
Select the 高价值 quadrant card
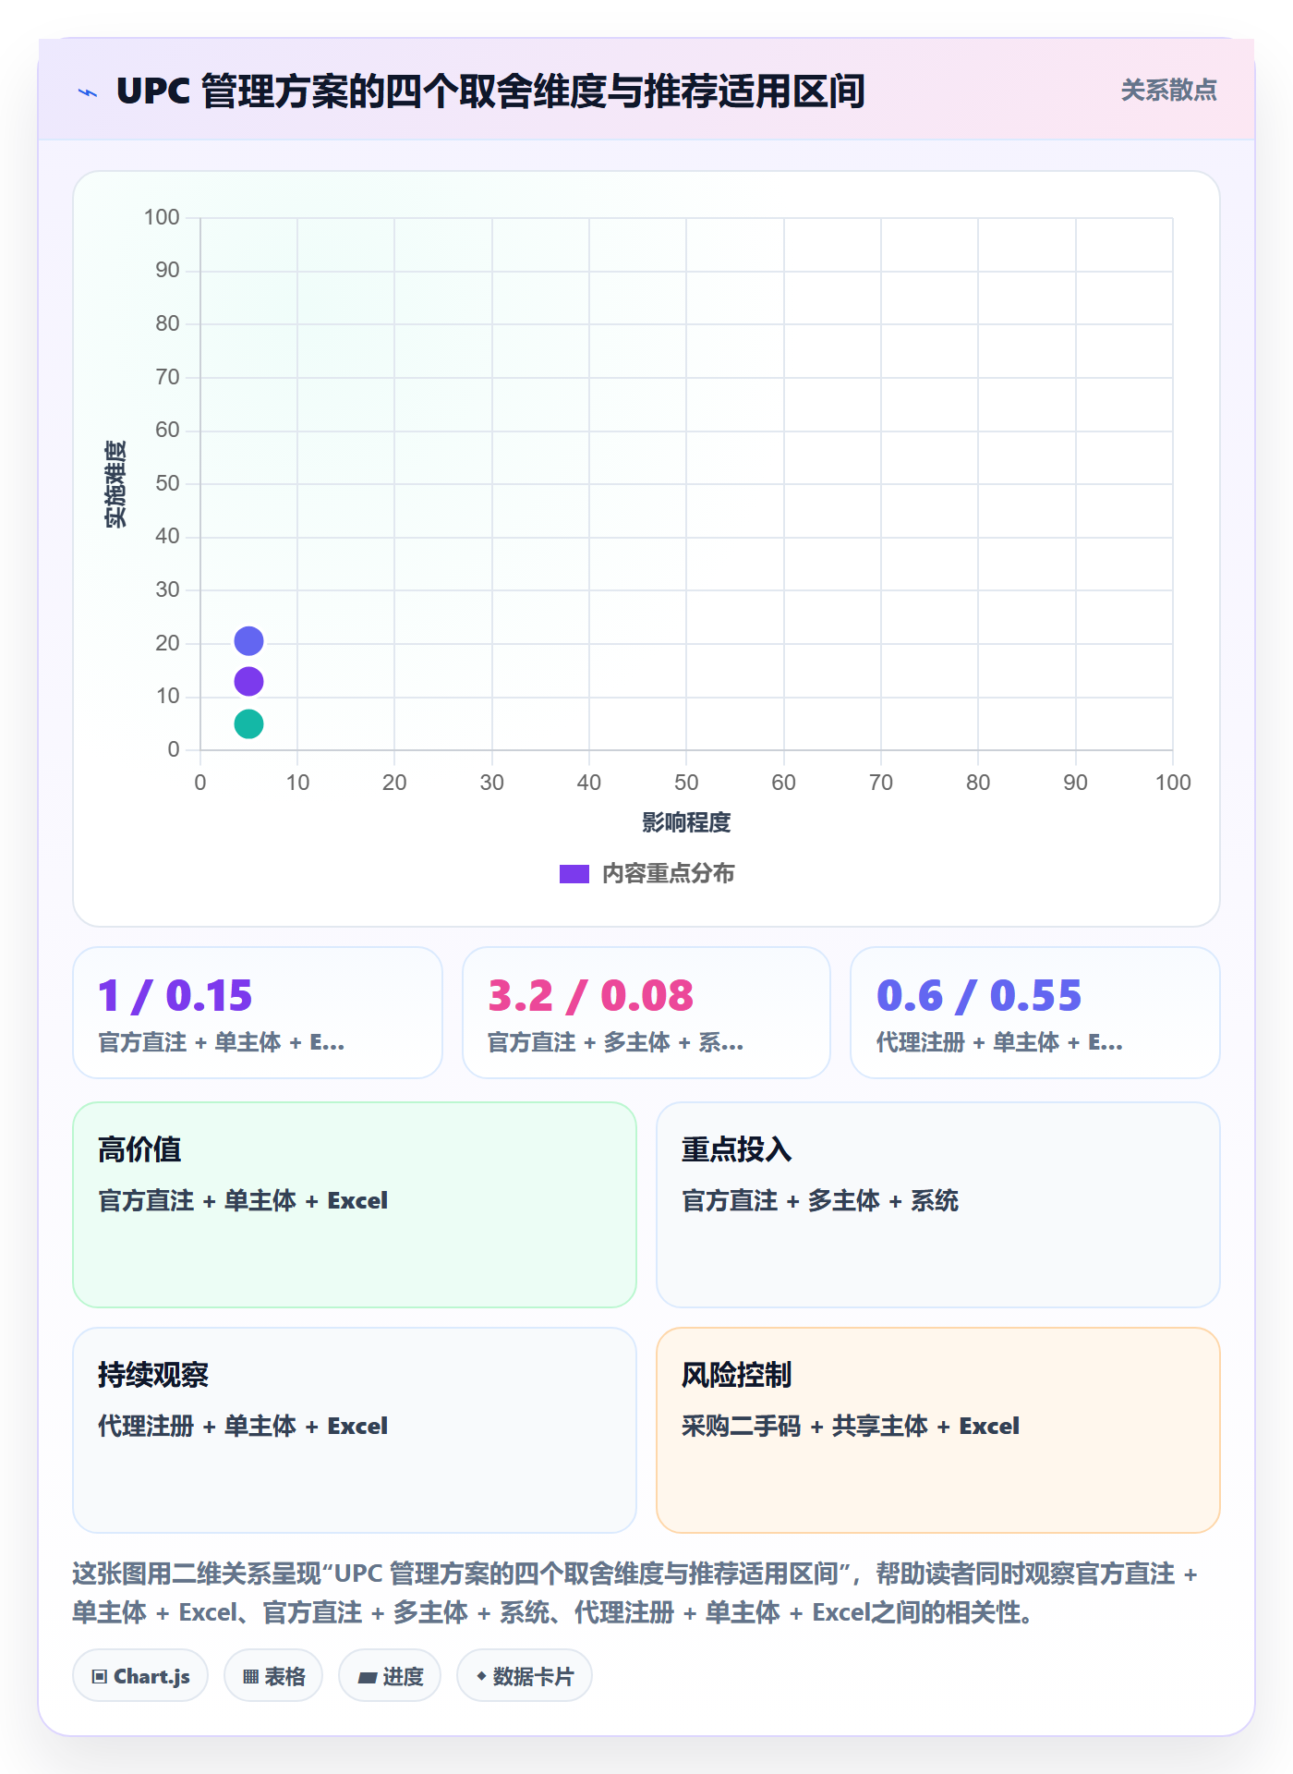[355, 1205]
